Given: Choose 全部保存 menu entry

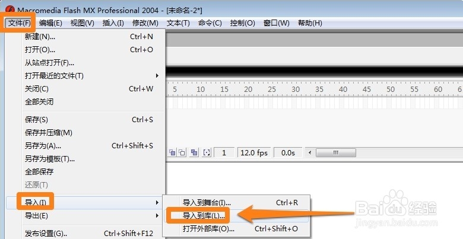Looking at the screenshot, I should click(85, 172).
